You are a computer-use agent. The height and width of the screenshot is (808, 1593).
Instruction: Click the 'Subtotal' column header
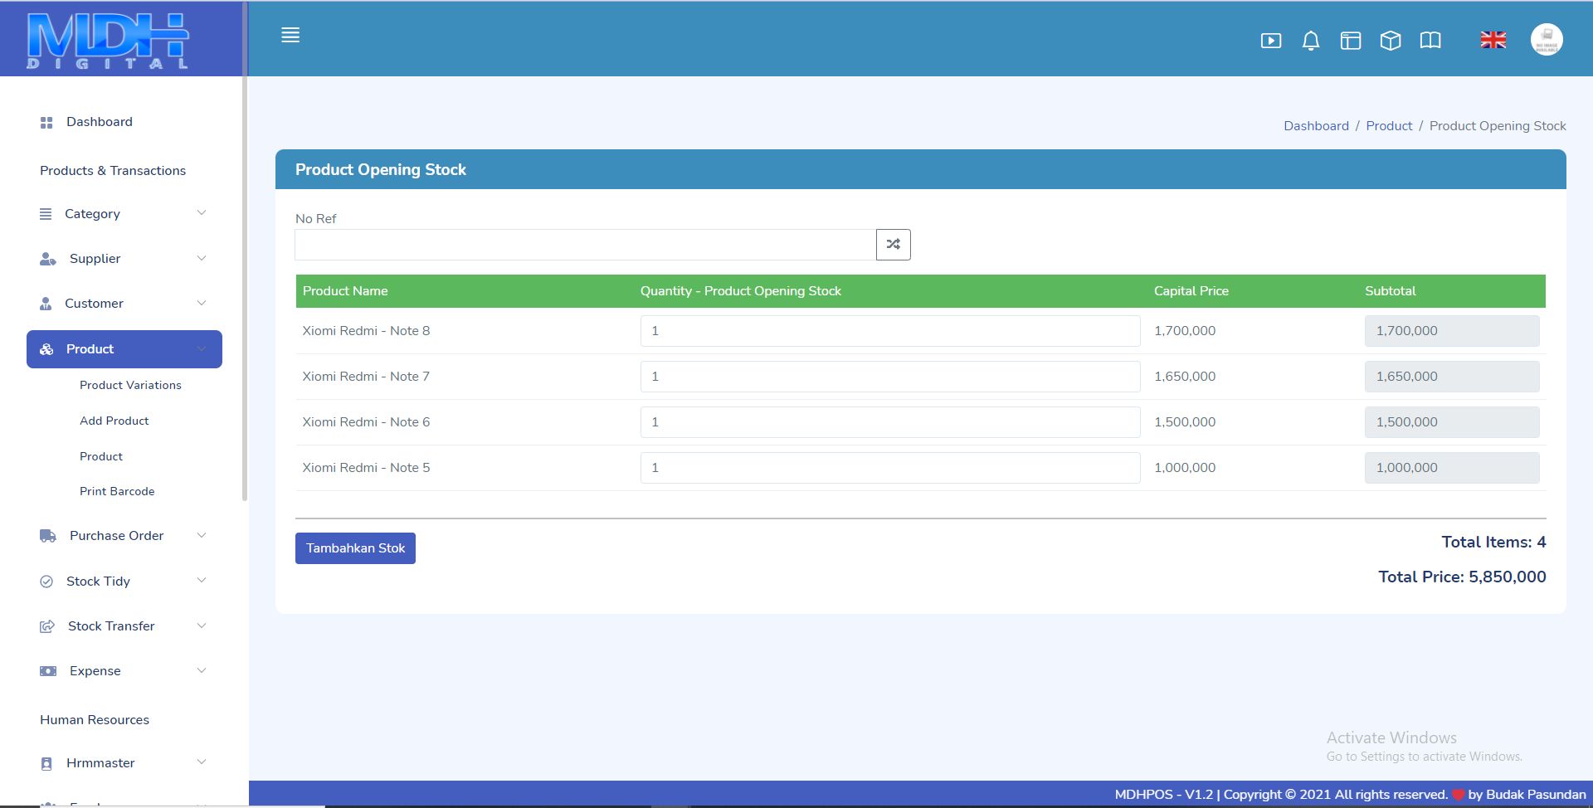point(1391,291)
